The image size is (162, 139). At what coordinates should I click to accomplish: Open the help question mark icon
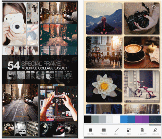(154, 8)
